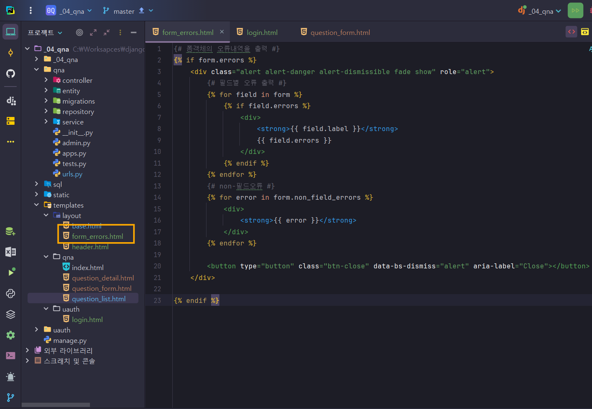Switch to the login.html tab

click(x=257, y=32)
